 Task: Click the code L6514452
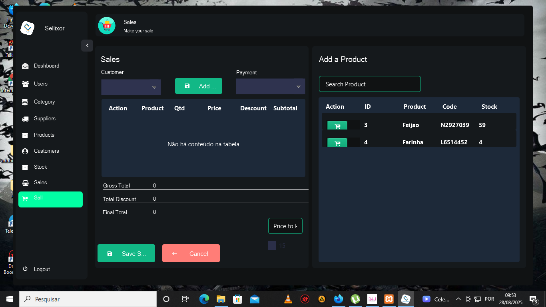pos(454,142)
